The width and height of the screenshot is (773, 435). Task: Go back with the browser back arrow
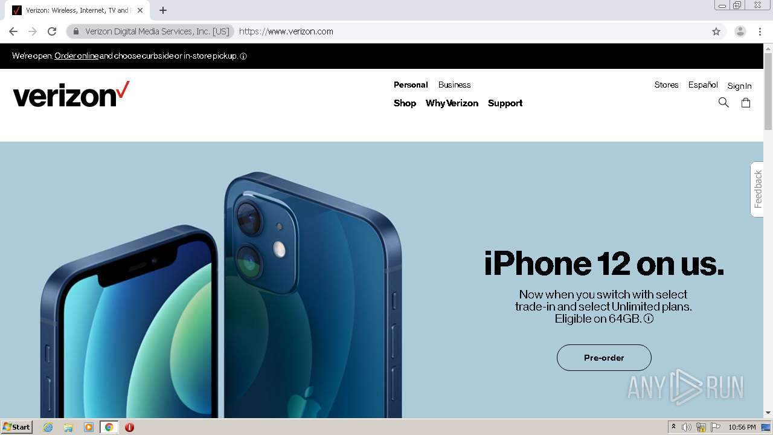13,31
